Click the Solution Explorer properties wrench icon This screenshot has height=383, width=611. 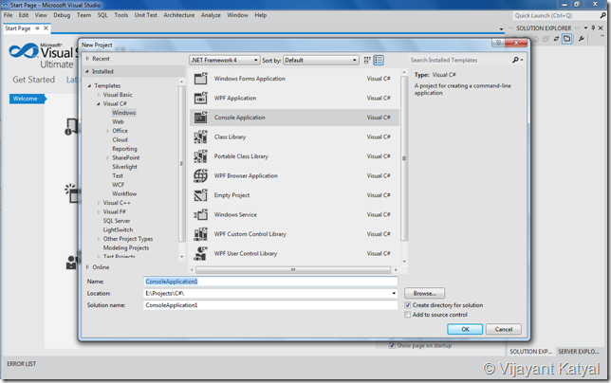[581, 39]
